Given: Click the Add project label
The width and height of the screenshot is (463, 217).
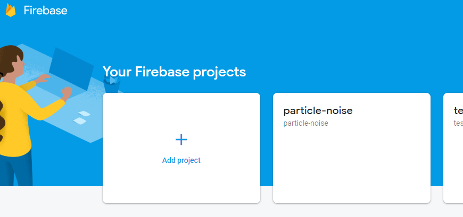Looking at the screenshot, I should (181, 160).
